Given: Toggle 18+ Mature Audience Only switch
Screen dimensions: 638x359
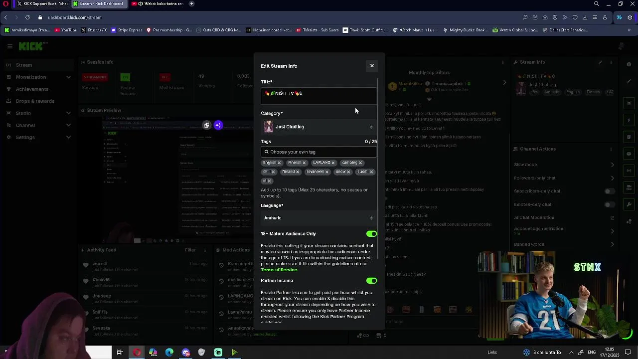Looking at the screenshot, I should [x=371, y=234].
